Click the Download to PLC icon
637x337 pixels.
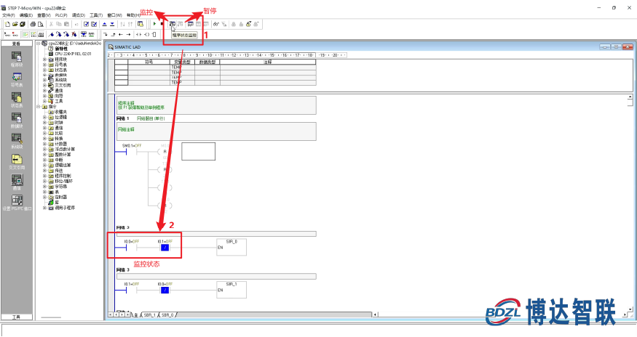pyautogui.click(x=112, y=25)
